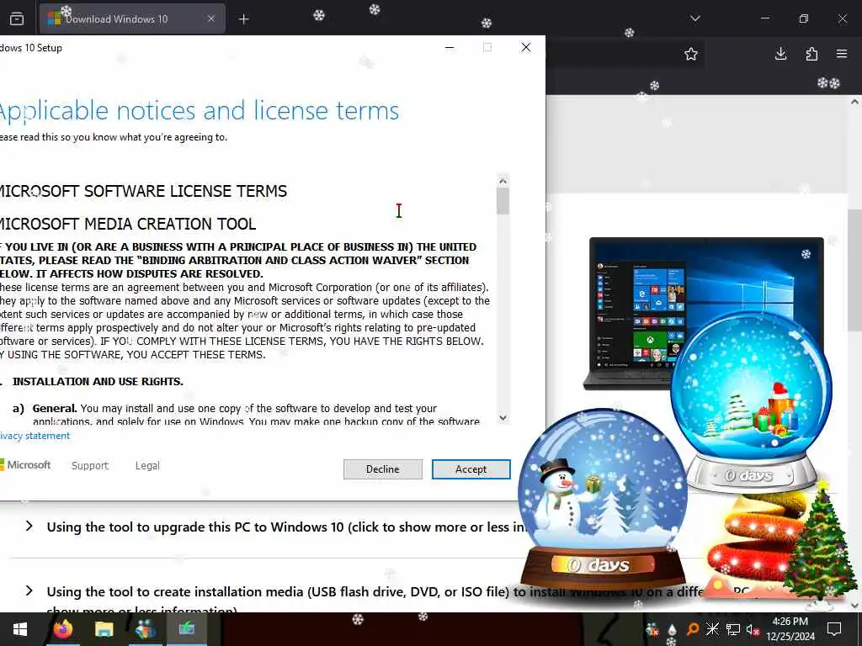The image size is (862, 646).
Task: Click the snowflake tray icon
Action: 712,629
